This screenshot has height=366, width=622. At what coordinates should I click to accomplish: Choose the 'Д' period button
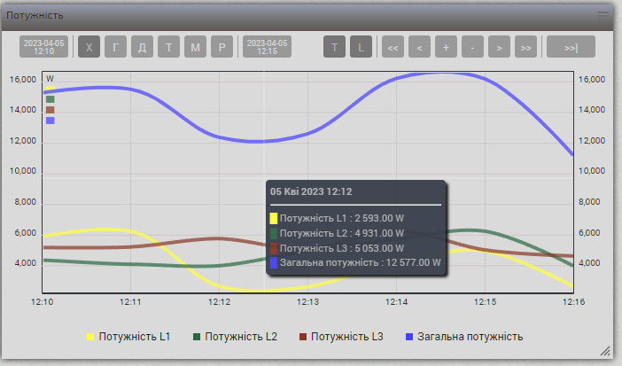[142, 47]
